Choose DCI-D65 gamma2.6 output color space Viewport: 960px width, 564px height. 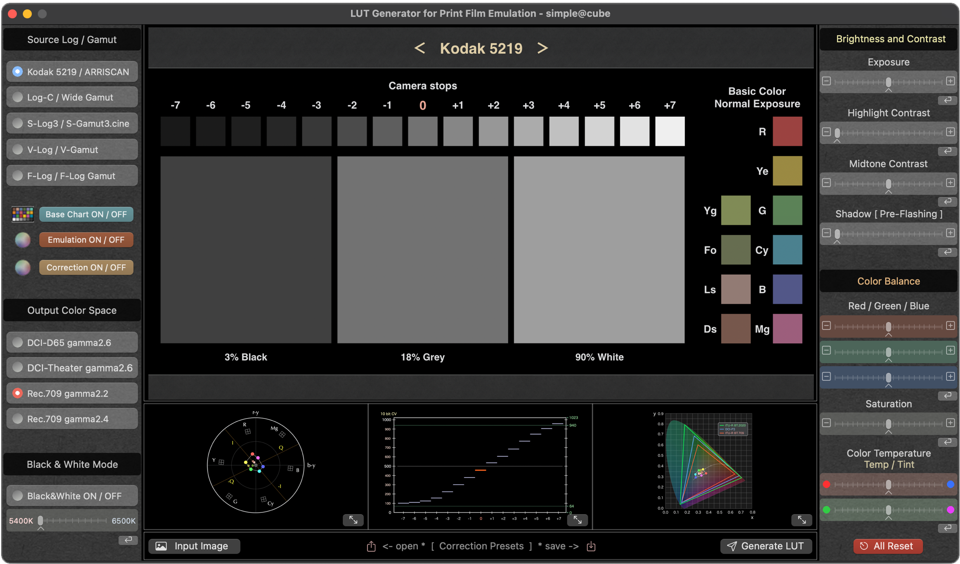pos(72,343)
